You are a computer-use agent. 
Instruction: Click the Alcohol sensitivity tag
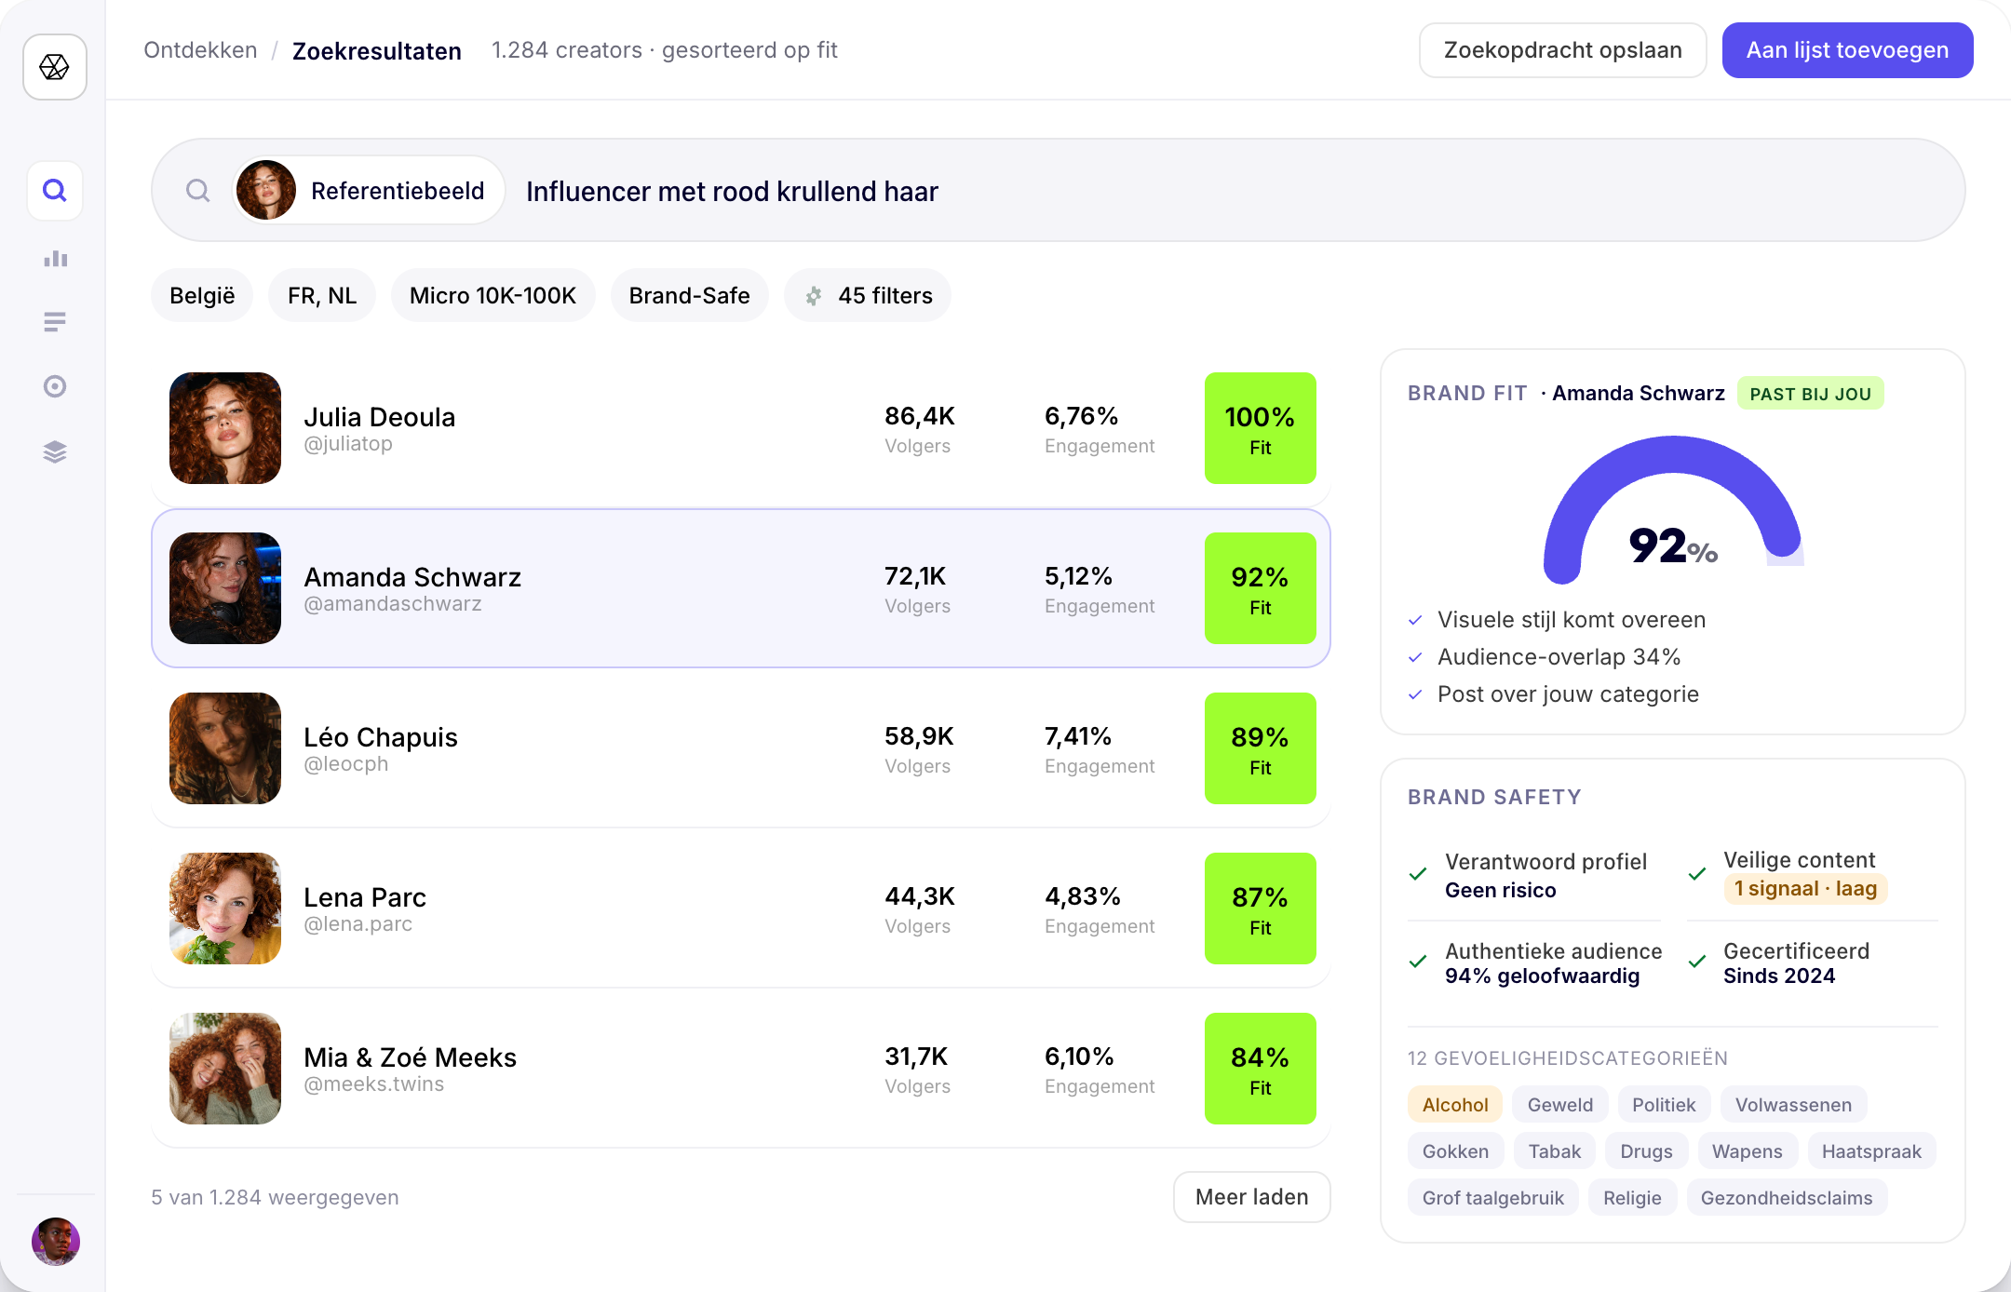pyautogui.click(x=1455, y=1105)
